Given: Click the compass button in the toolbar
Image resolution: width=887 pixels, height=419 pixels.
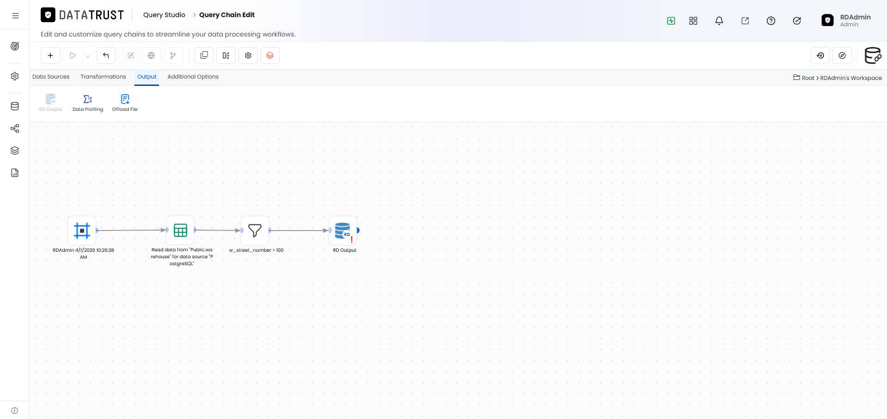Looking at the screenshot, I should point(842,55).
